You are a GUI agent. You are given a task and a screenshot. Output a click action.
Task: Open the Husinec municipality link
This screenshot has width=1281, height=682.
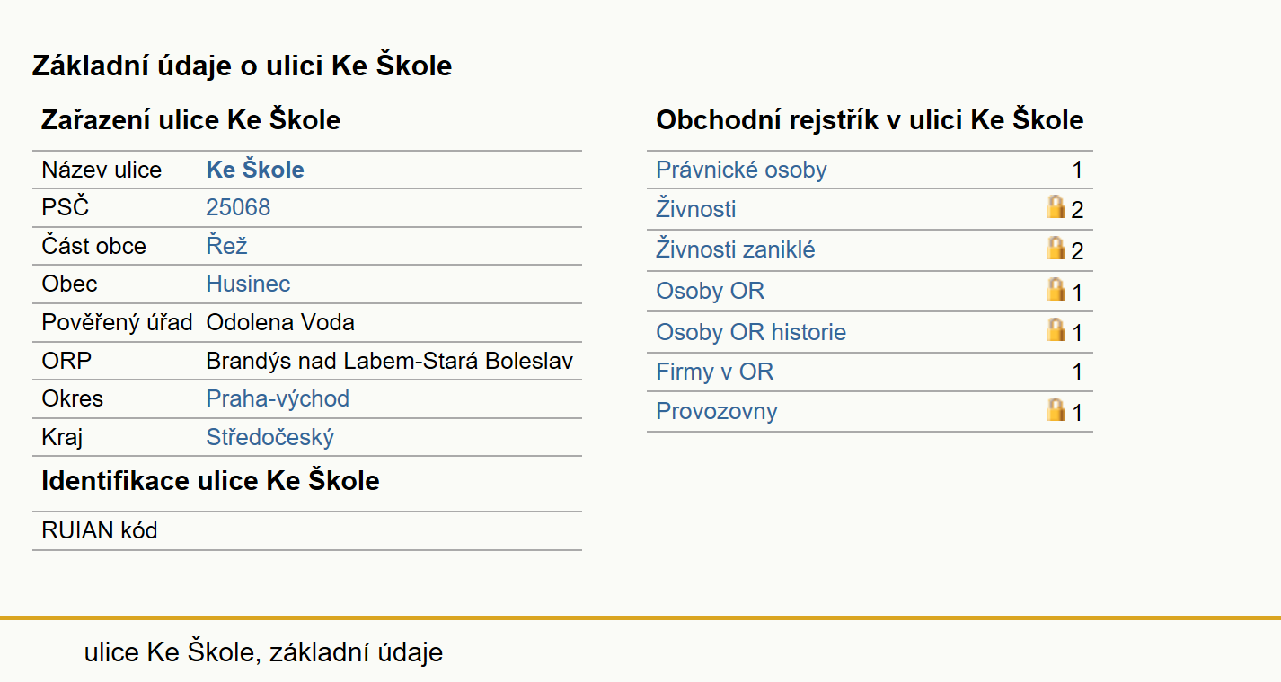point(248,284)
